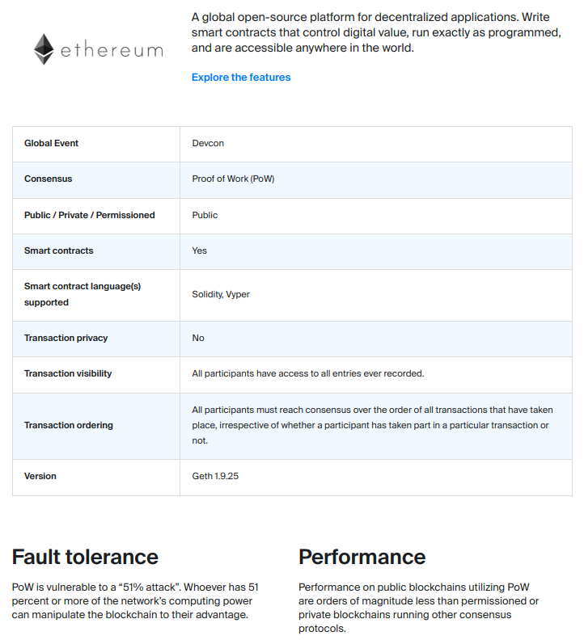The width and height of the screenshot is (584, 640).
Task: Click the Transaction ordering row label
Action: 69,425
